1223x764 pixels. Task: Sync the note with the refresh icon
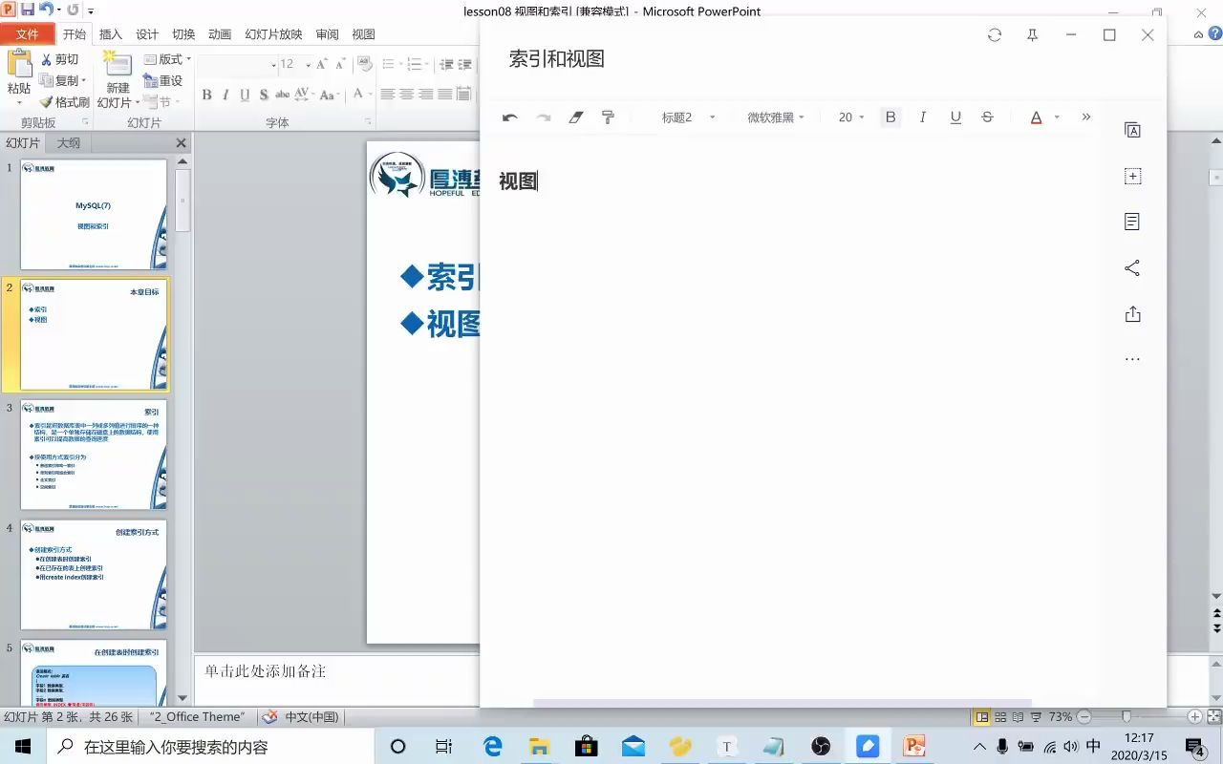(995, 35)
